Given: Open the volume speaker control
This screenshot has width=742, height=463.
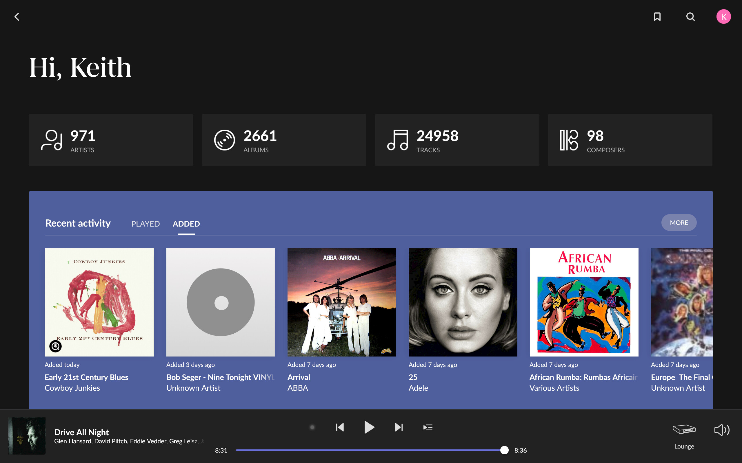Looking at the screenshot, I should [x=722, y=430].
